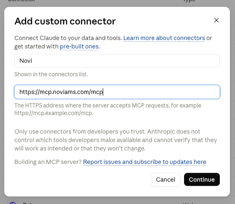Viewport: 235px width, 204px height.
Task: Click the dimmed Type column header
Action: click(189, 1)
